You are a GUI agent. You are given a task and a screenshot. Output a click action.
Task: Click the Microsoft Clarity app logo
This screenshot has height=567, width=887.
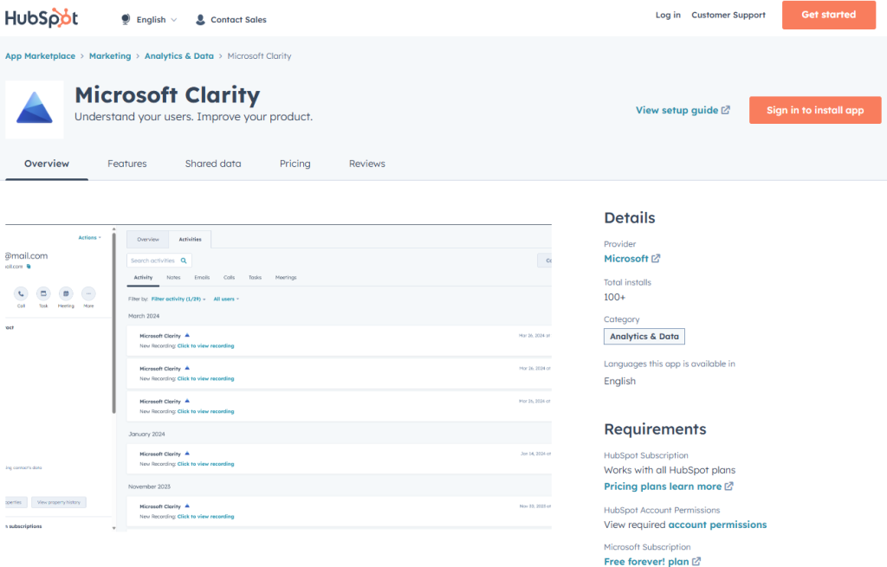pos(35,109)
